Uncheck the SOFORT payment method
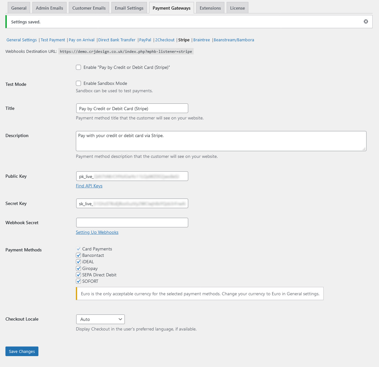 coord(78,281)
